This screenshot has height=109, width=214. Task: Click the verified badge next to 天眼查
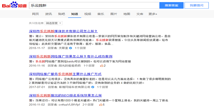click(x=70, y=48)
